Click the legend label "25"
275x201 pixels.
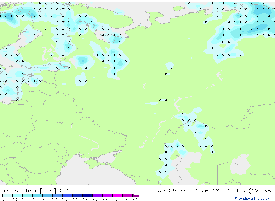pyautogui.click(x=84, y=199)
